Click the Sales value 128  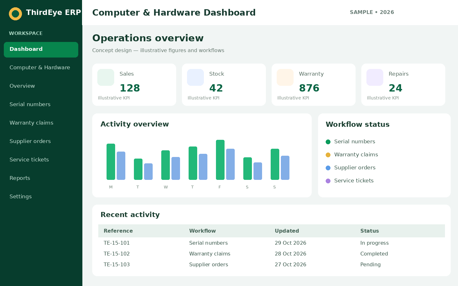click(130, 88)
